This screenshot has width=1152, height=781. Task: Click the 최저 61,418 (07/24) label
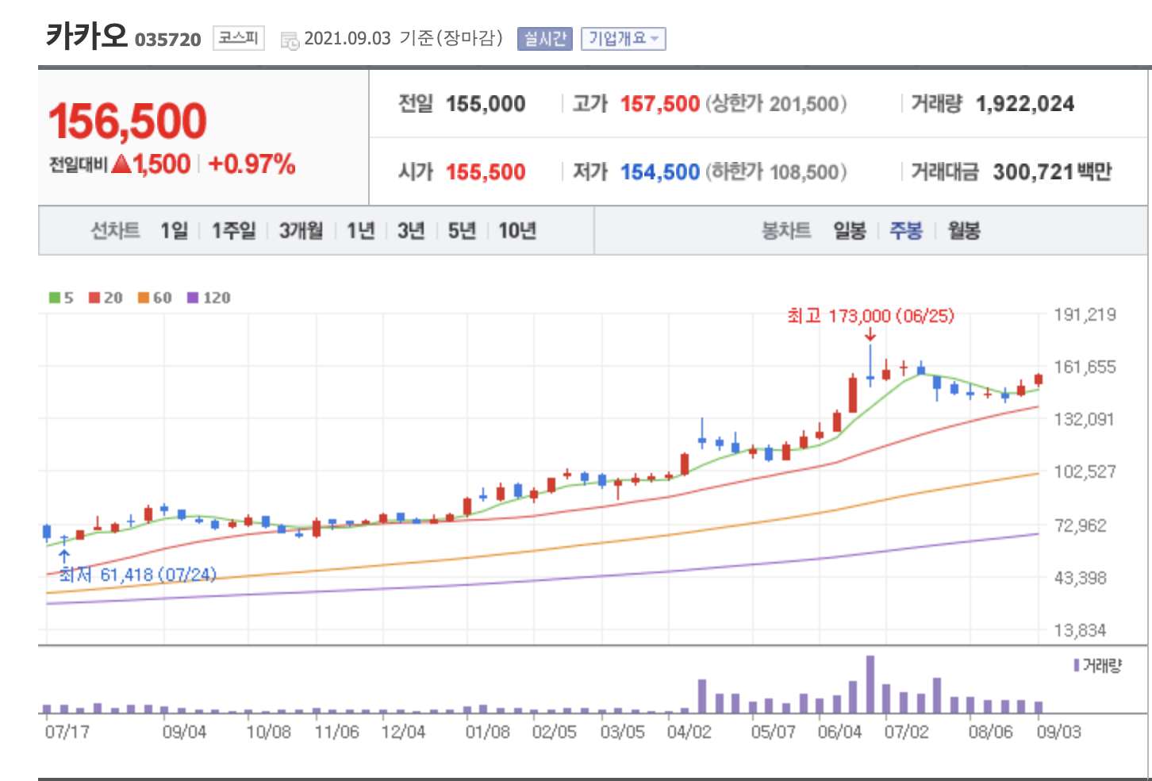click(138, 575)
